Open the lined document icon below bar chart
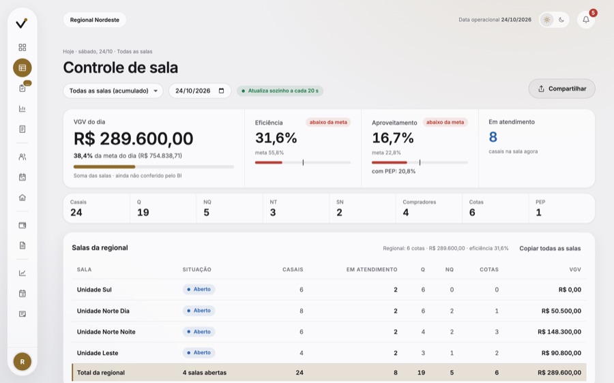Image resolution: width=614 pixels, height=383 pixels. [23, 129]
